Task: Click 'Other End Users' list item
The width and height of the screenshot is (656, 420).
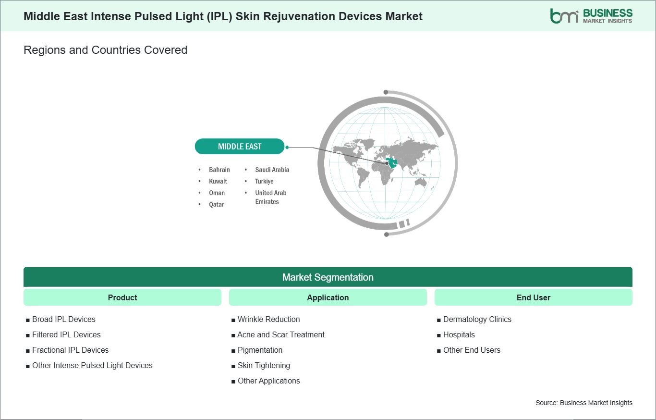Action: point(472,350)
